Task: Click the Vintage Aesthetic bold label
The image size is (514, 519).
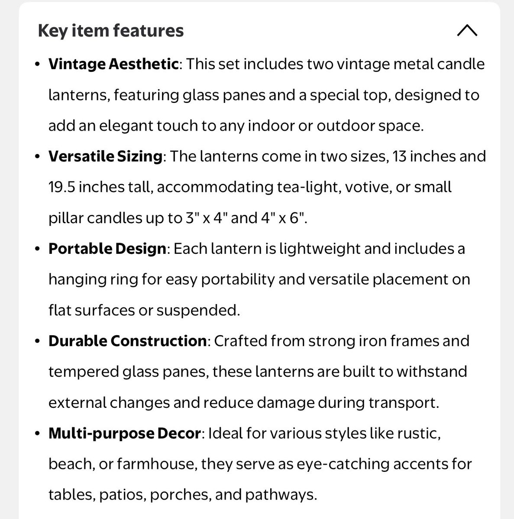Action: coord(113,64)
